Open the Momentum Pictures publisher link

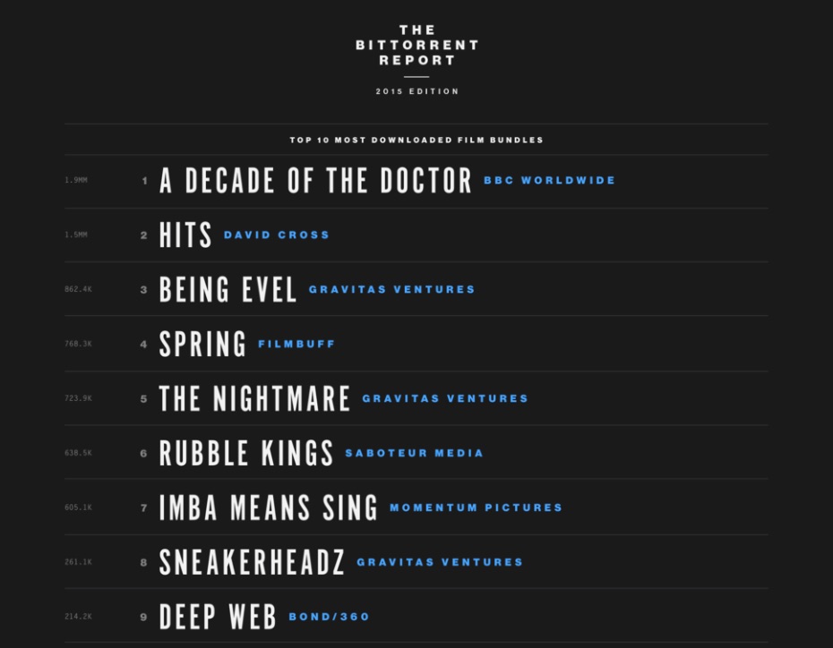[476, 508]
